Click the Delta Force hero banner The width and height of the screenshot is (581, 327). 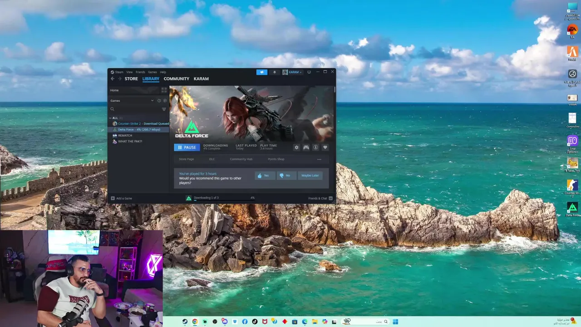tap(251, 114)
